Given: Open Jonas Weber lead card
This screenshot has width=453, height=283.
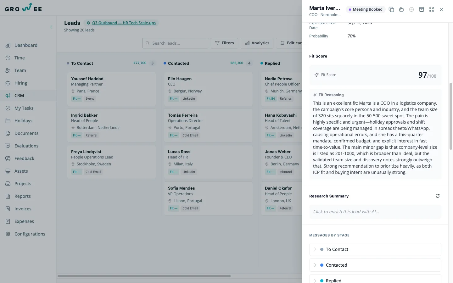Looking at the screenshot, I should tap(282, 162).
